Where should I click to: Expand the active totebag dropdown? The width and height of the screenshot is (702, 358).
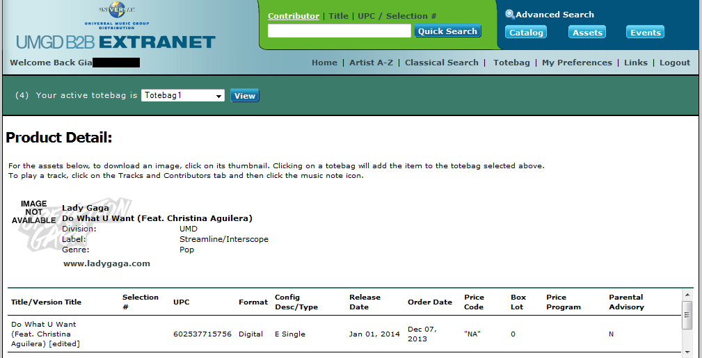[x=183, y=95]
